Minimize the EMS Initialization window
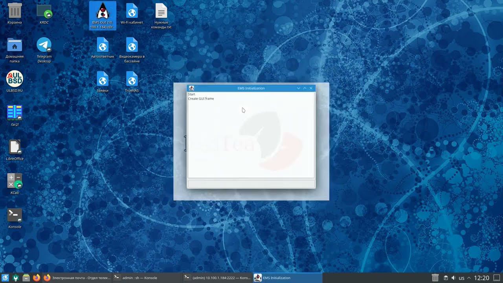Image resolution: width=503 pixels, height=283 pixels. (299, 88)
